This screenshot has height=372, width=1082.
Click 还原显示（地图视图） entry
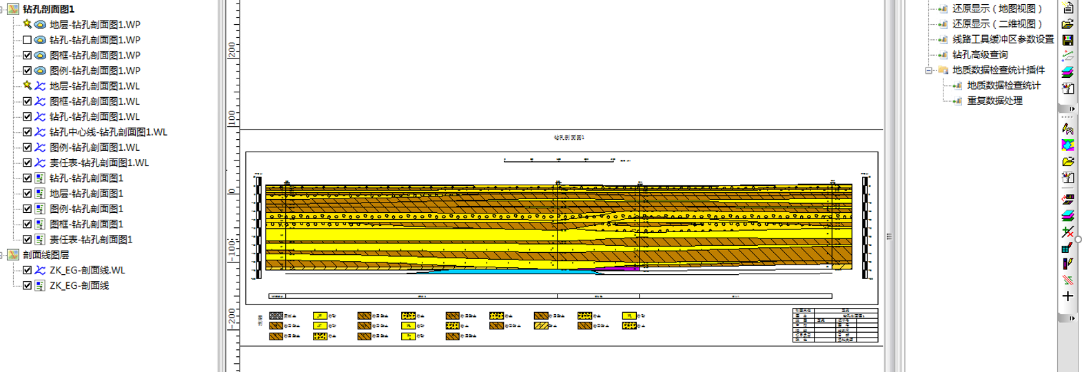click(x=997, y=9)
